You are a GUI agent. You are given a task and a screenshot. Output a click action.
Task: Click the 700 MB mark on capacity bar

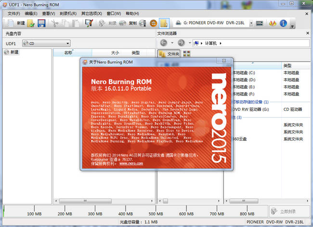coord(217,214)
